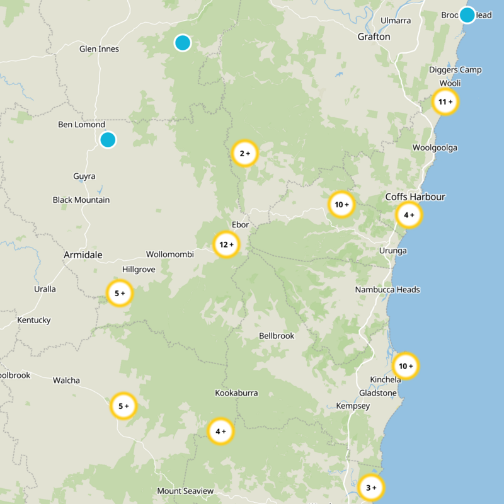Click the Kentucky label
This screenshot has width=504, height=504.
point(34,320)
